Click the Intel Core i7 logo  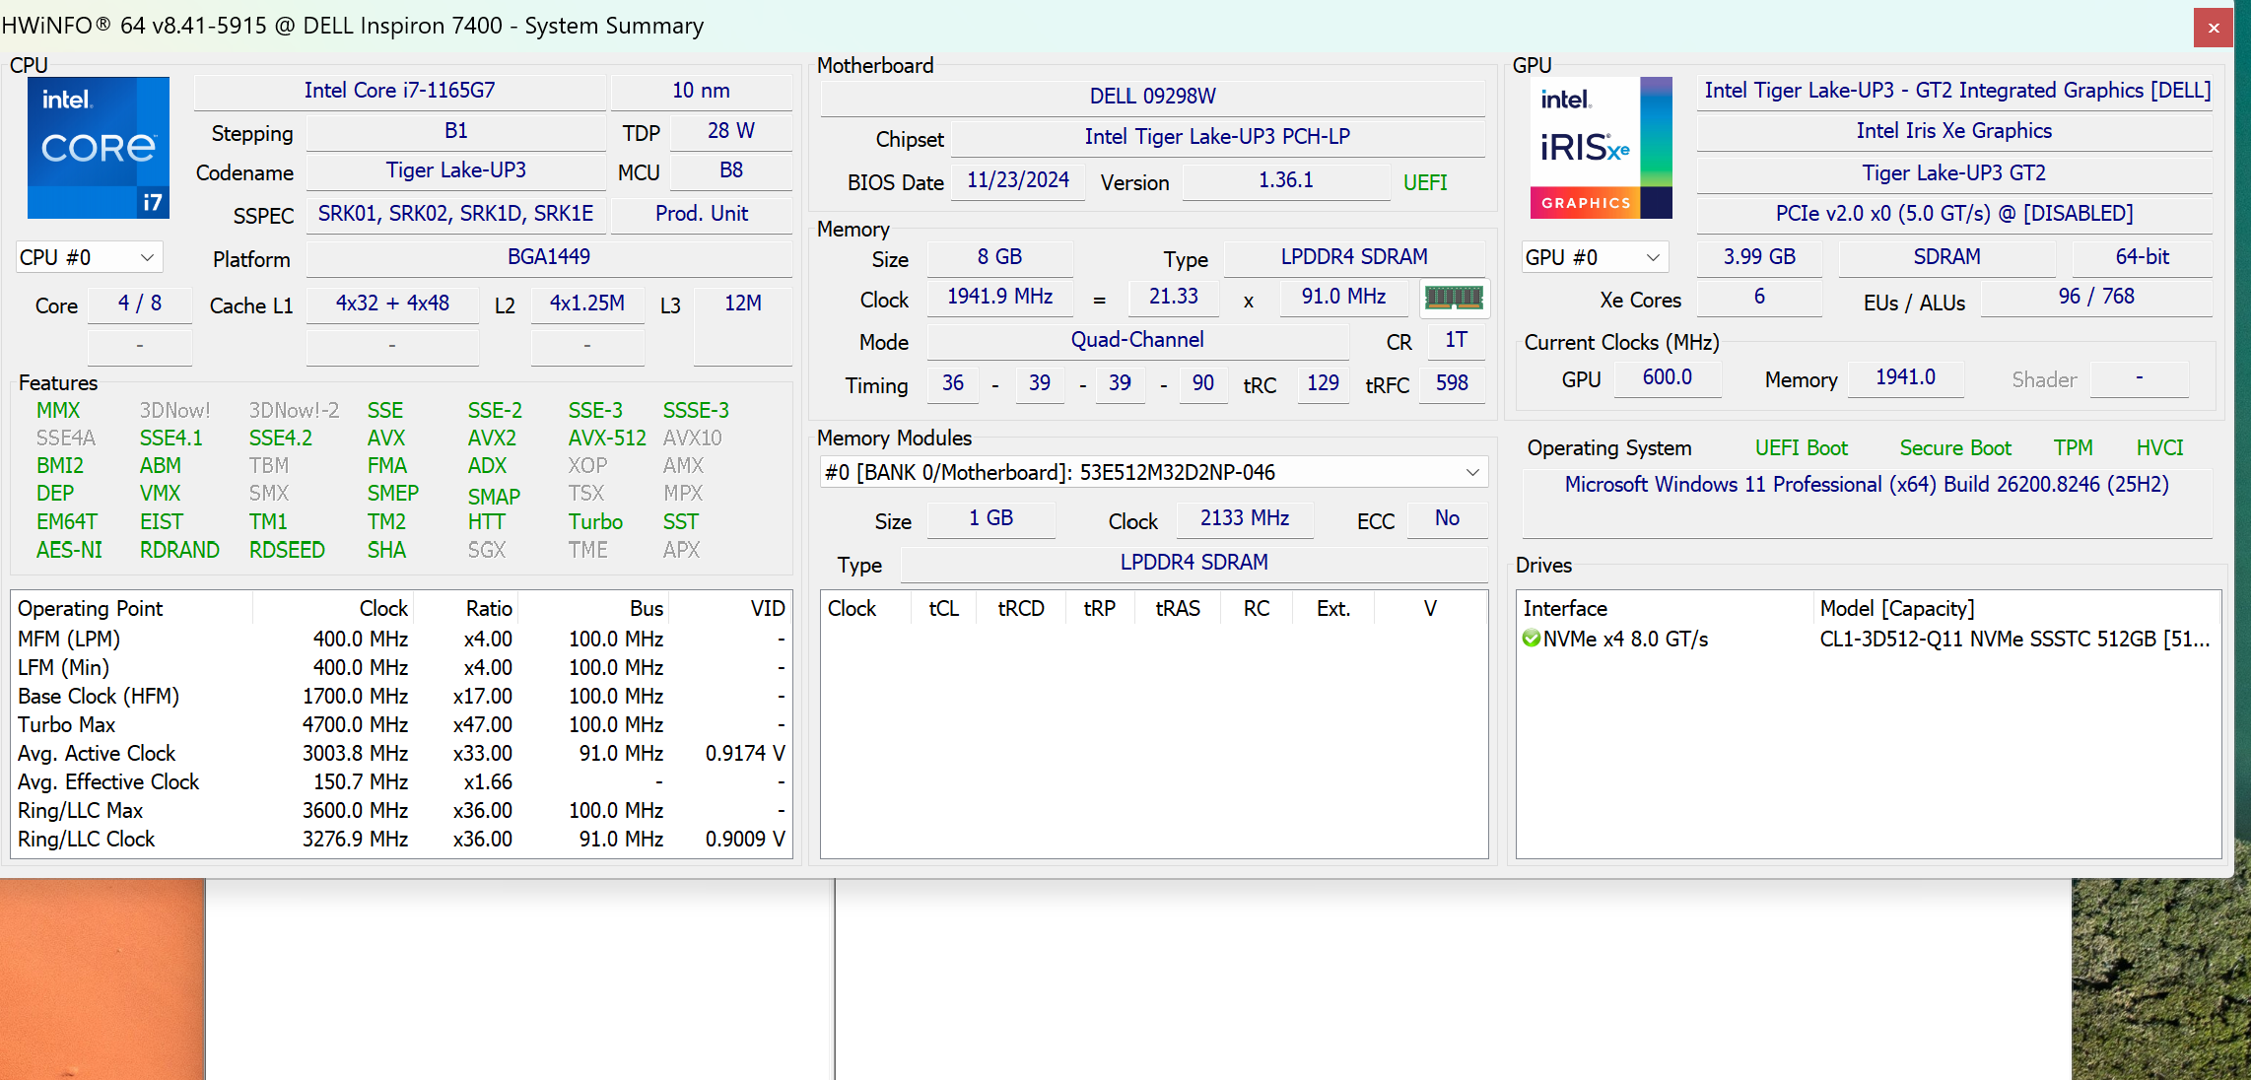(x=99, y=148)
